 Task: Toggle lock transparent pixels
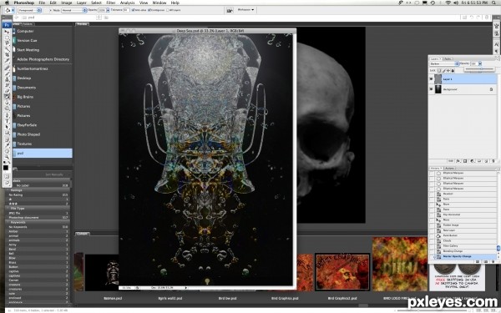click(439, 71)
